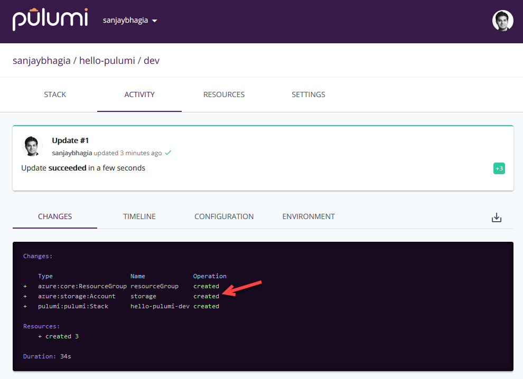Click the download log icon
The height and width of the screenshot is (379, 523).
pos(496,217)
